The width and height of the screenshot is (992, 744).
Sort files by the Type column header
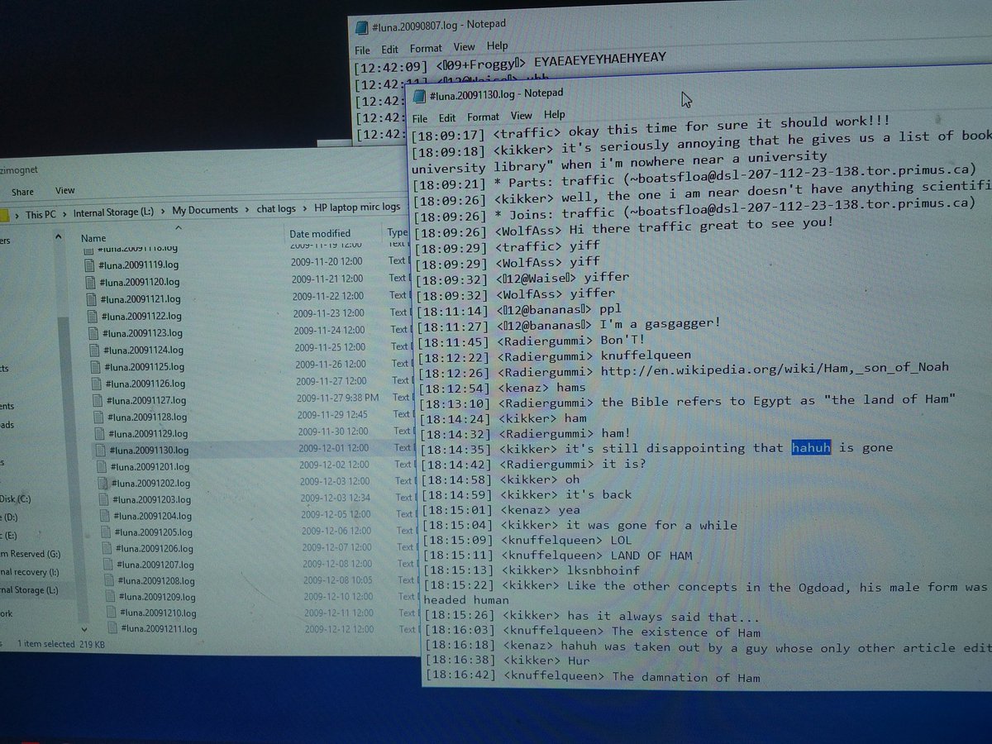point(398,233)
